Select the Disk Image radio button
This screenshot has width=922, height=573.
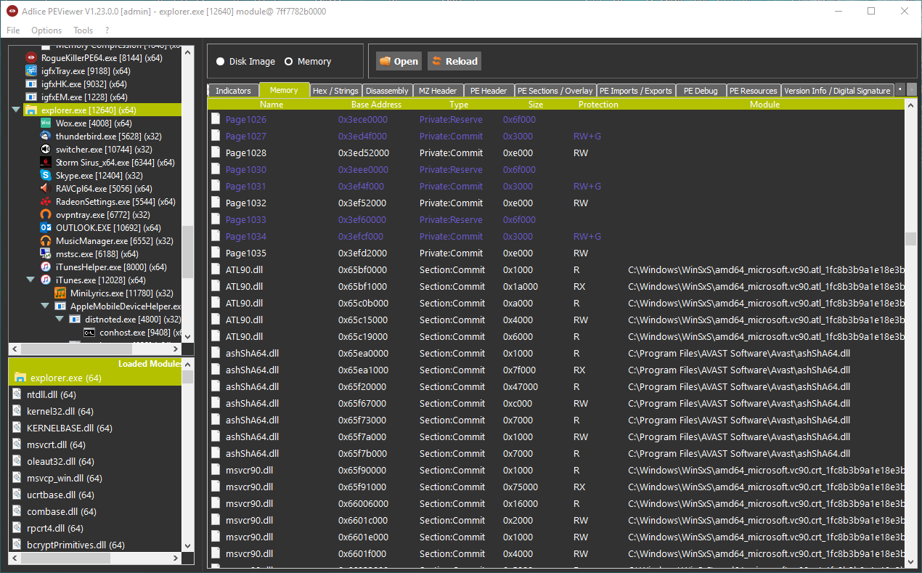[x=221, y=62]
